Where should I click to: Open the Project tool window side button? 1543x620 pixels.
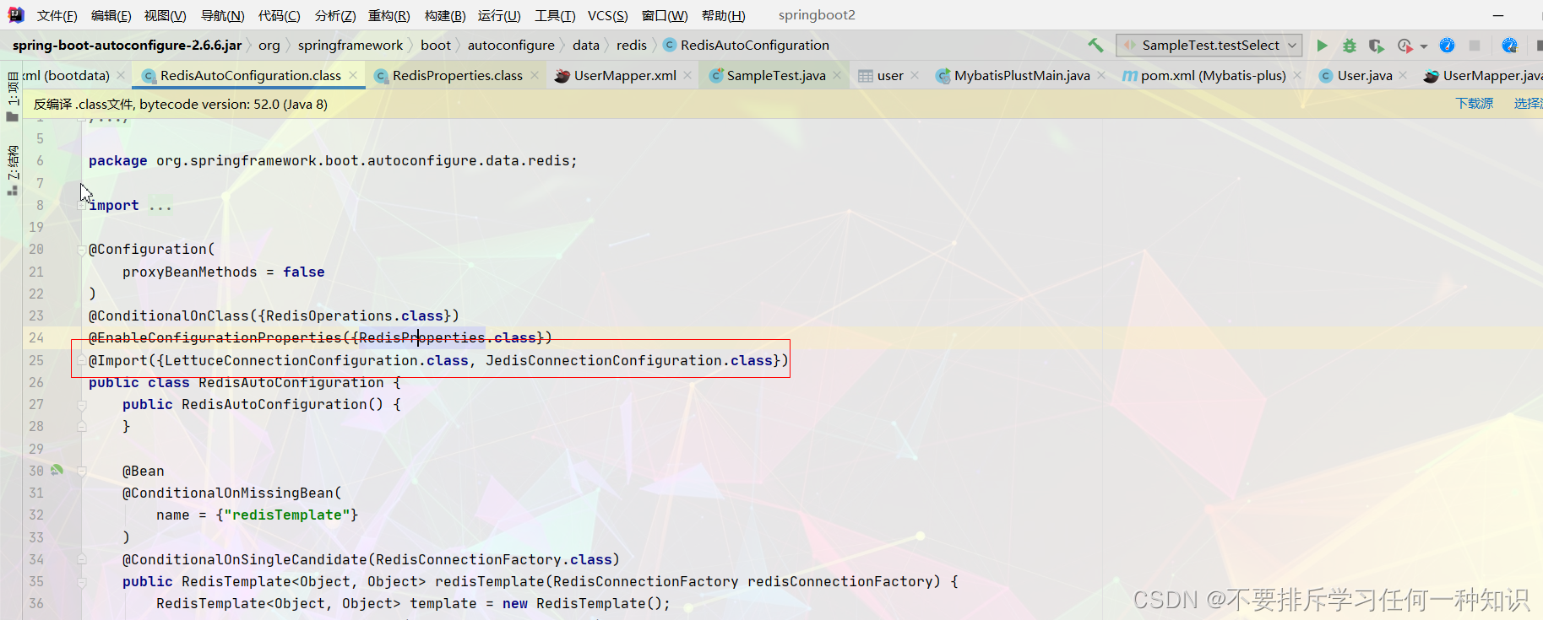coord(12,96)
